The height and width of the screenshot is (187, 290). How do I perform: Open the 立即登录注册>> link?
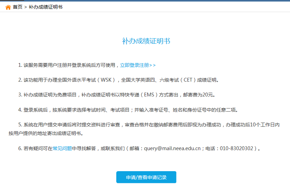tap(138, 65)
